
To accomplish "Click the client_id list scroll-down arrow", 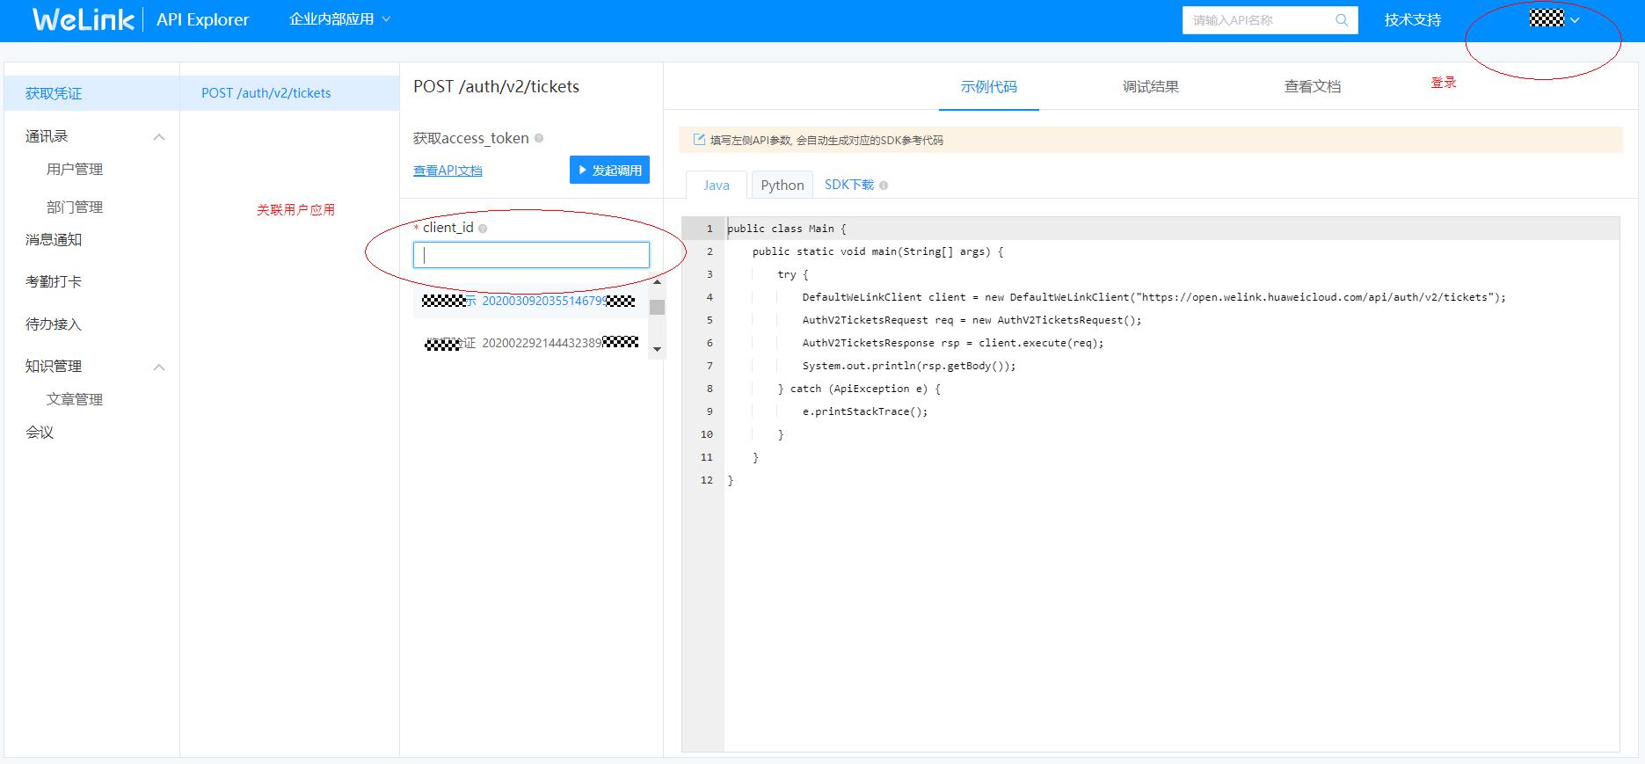I will [657, 350].
